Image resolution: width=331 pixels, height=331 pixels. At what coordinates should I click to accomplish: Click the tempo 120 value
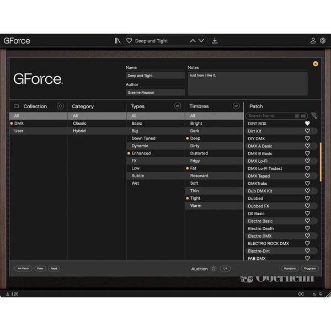click(x=15, y=294)
